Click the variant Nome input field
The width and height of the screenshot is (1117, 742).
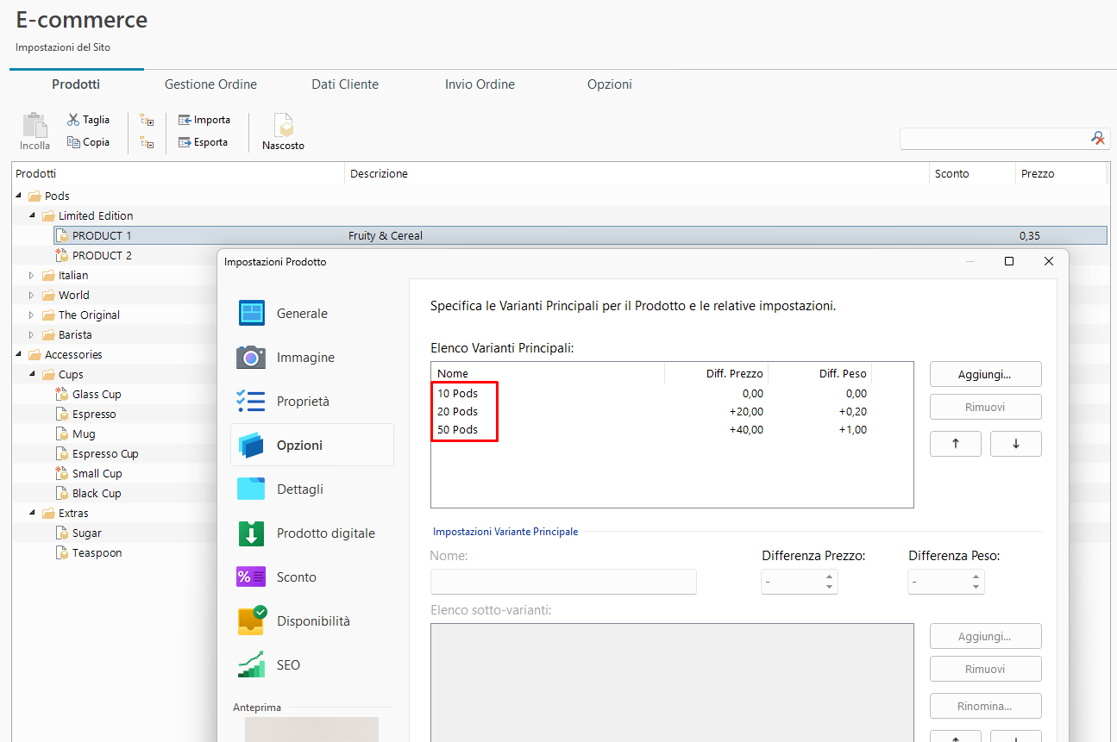point(563,582)
